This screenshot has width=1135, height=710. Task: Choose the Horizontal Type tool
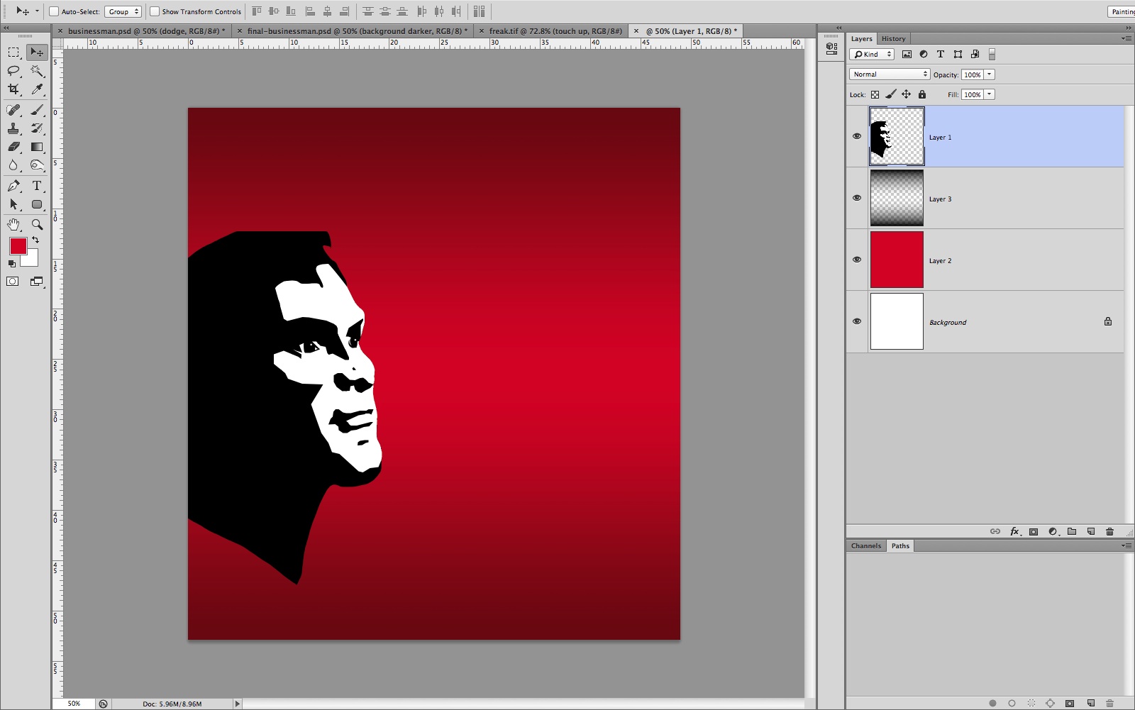pyautogui.click(x=37, y=186)
